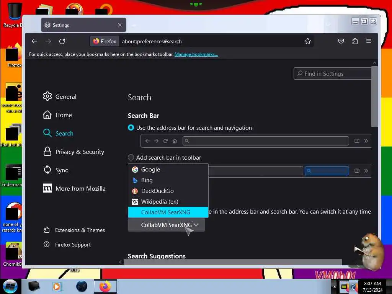Choose CollabVM SearXNG in the open list
This screenshot has width=392, height=294.
tap(168, 212)
